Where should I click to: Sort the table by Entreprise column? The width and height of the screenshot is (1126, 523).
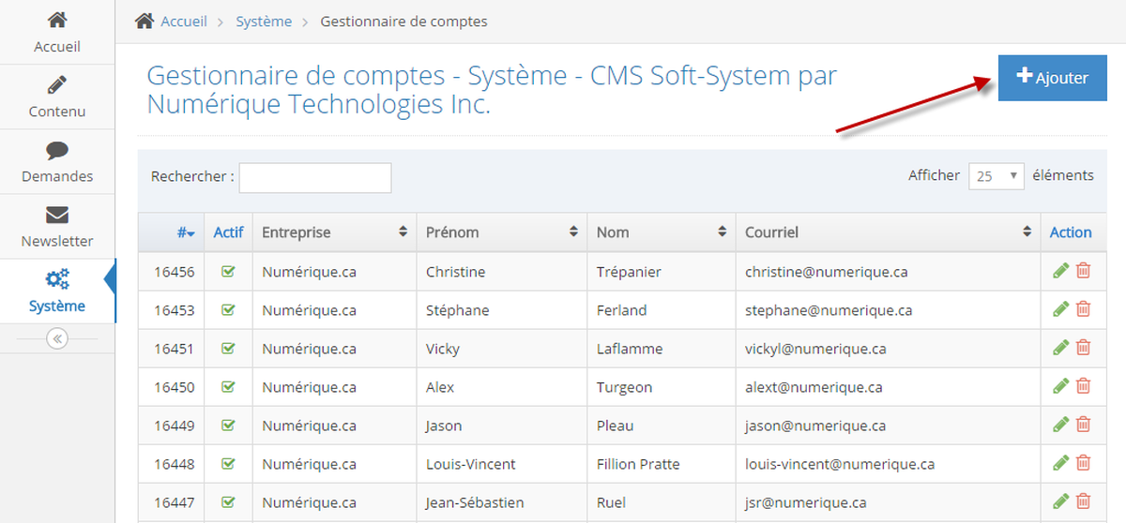pyautogui.click(x=334, y=232)
